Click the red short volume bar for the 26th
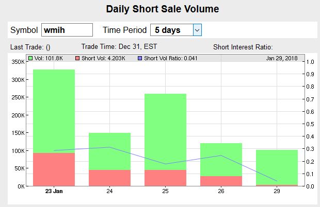320x207 pixels. click(220, 181)
